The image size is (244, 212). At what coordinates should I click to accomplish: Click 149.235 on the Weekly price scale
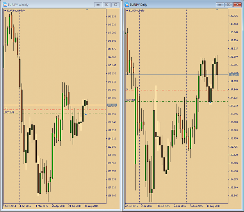(x=112, y=16)
